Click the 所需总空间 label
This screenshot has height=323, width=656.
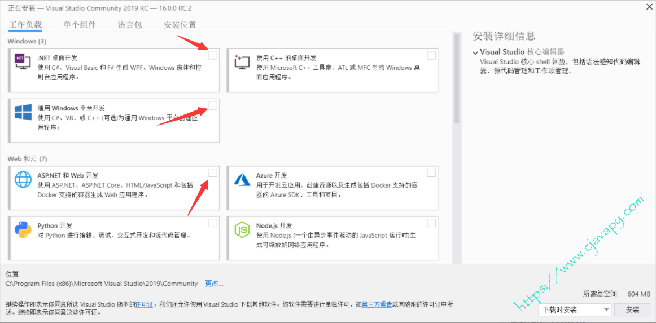coord(600,294)
